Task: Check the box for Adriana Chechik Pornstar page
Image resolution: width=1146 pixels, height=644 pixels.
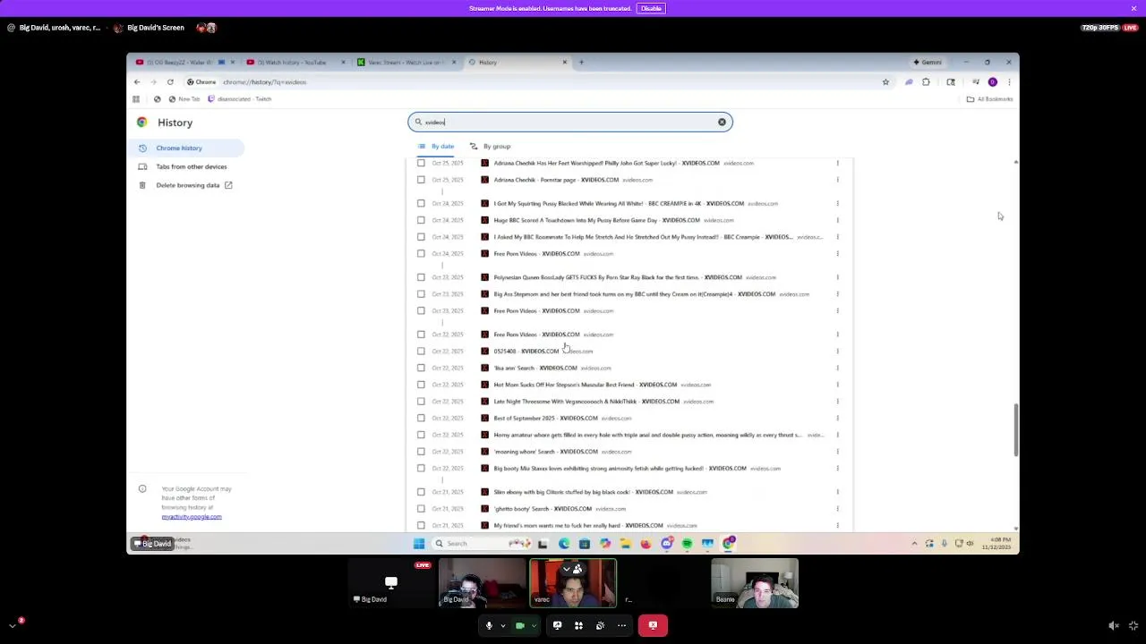Action: click(421, 180)
